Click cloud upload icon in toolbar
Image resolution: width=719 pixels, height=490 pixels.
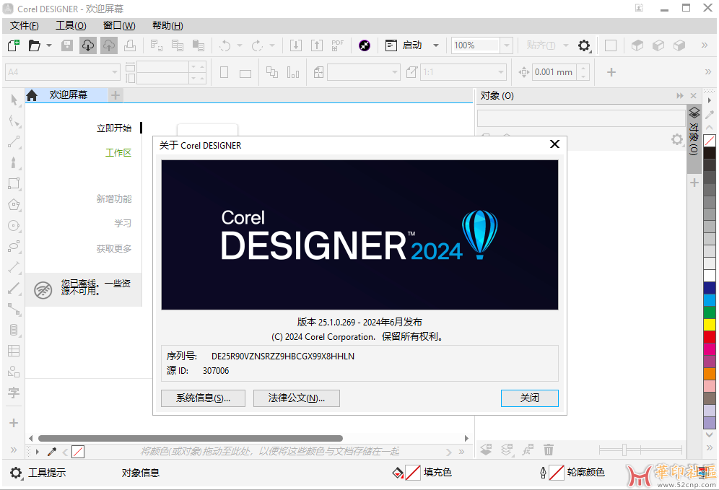109,45
